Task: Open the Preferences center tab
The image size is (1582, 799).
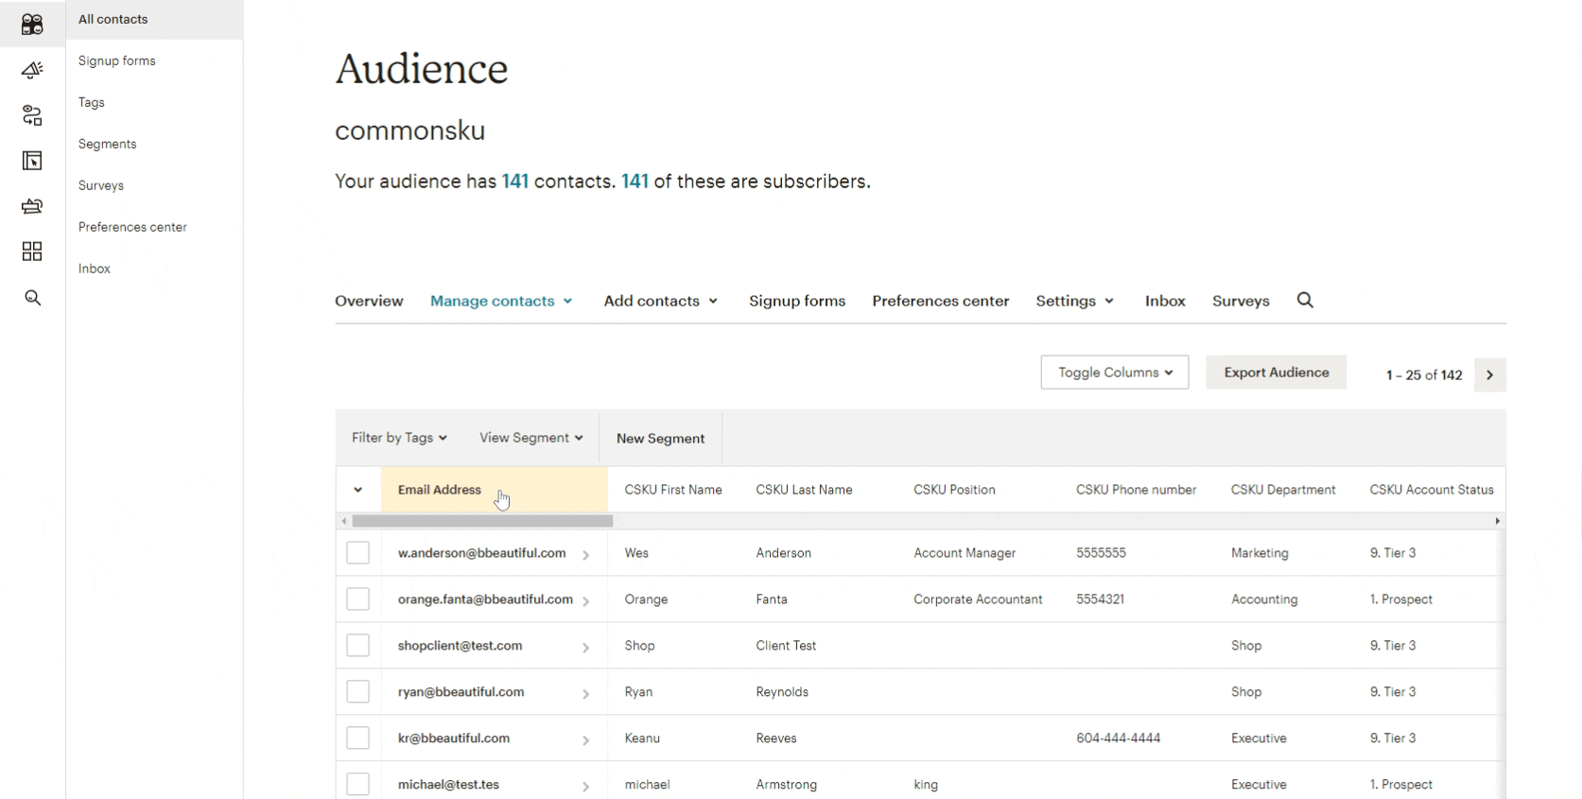Action: coord(941,301)
